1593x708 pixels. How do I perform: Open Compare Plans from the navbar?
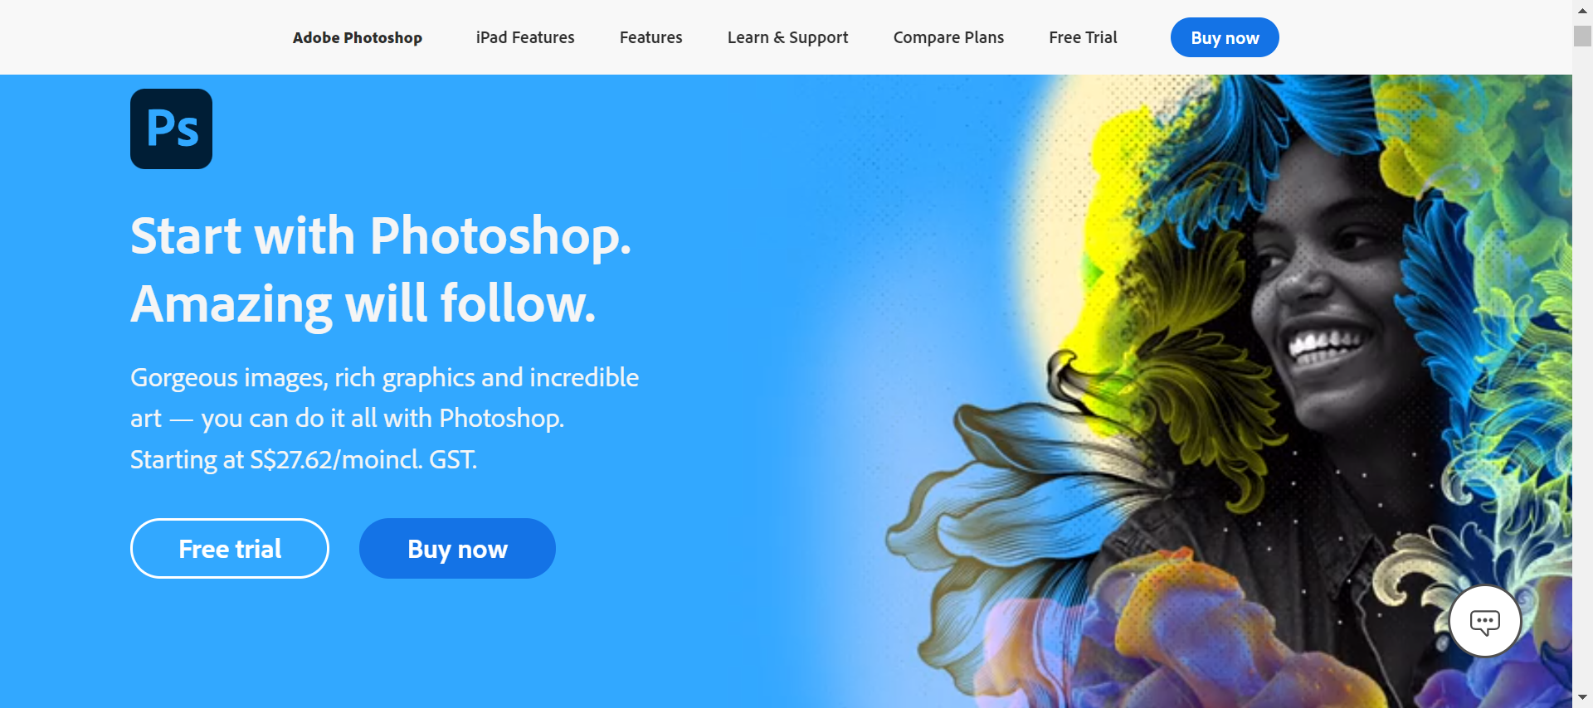948,37
